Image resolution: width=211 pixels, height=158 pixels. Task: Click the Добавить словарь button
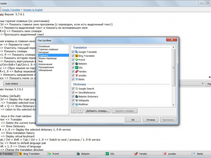(x=98, y=111)
